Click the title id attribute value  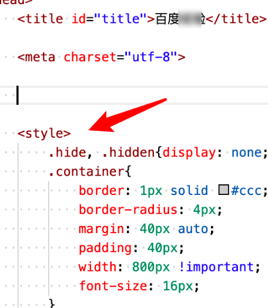coord(120,19)
